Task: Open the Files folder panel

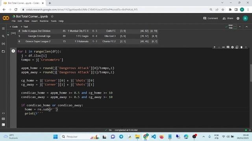Action: pyautogui.click(x=3, y=51)
